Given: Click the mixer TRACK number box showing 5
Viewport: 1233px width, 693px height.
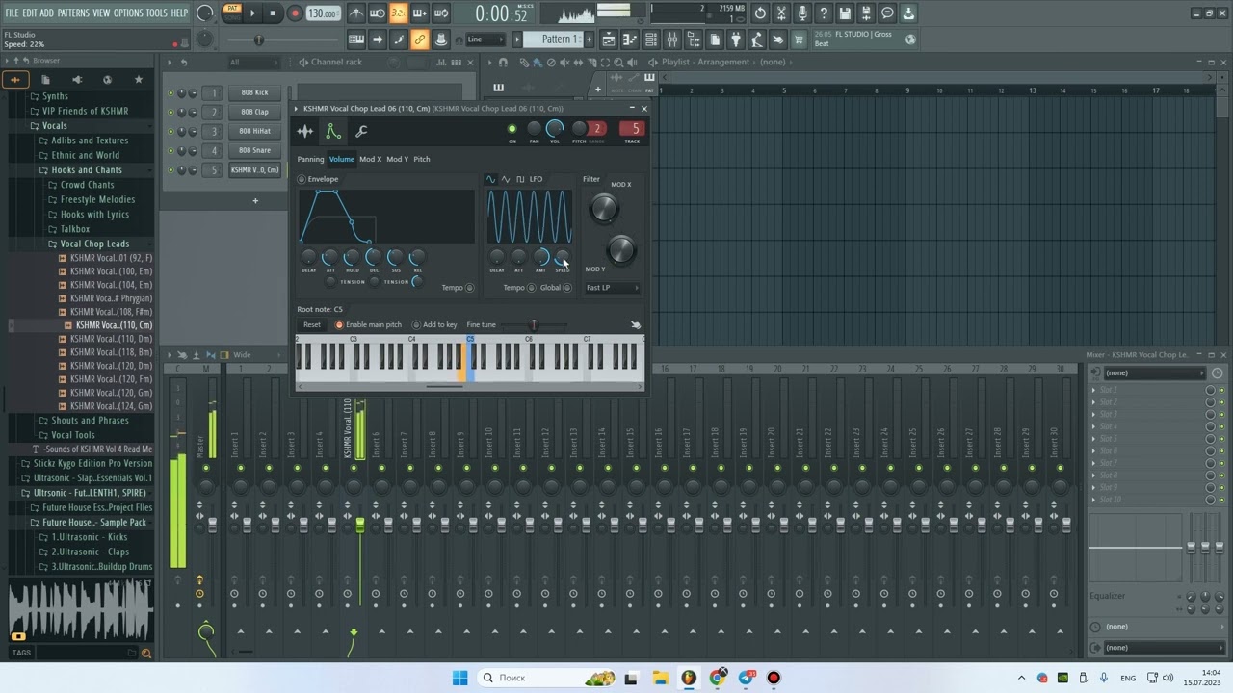Looking at the screenshot, I should tap(632, 129).
